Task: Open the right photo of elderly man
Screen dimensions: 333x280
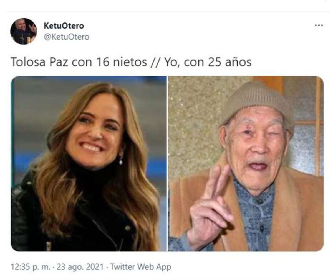Action: (x=246, y=164)
